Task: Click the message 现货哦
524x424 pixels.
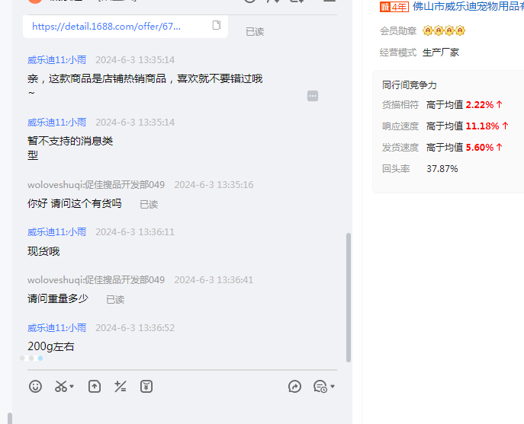Action: [x=43, y=251]
